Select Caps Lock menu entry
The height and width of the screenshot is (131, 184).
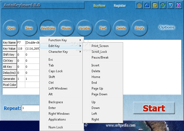coord(62,71)
